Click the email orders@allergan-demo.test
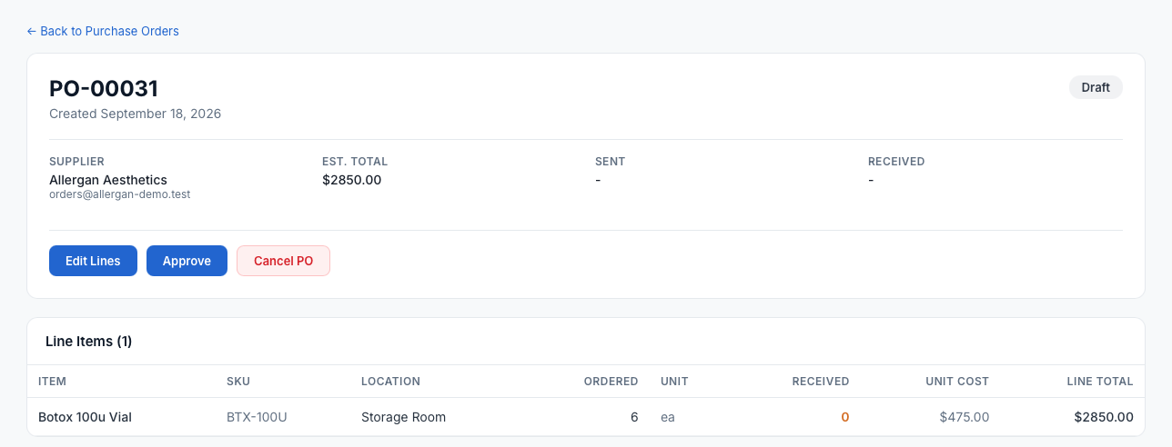The height and width of the screenshot is (447, 1172). point(119,194)
